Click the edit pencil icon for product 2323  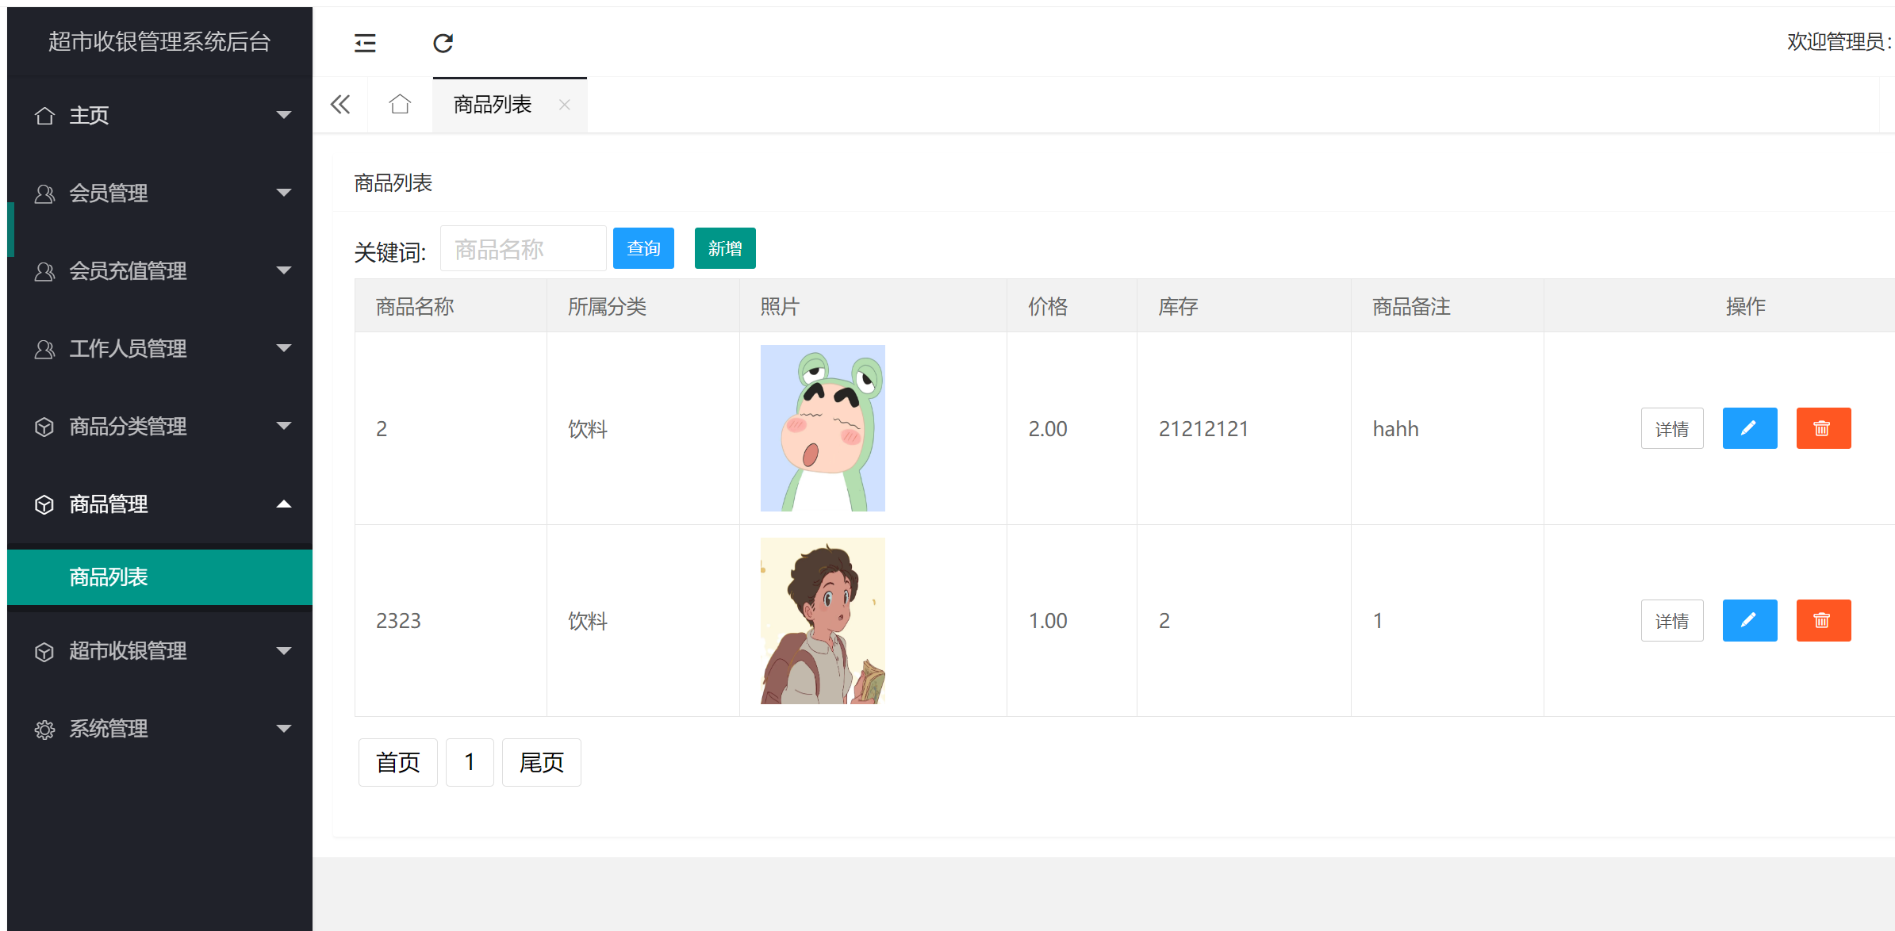tap(1749, 620)
